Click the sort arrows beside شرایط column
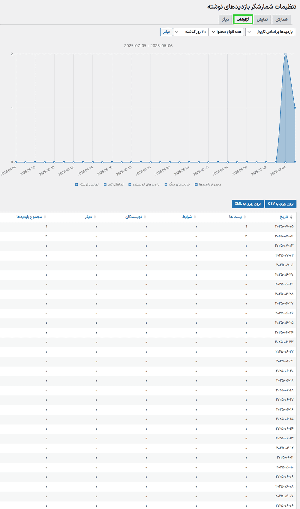300x509 pixels. pyautogui.click(x=195, y=217)
